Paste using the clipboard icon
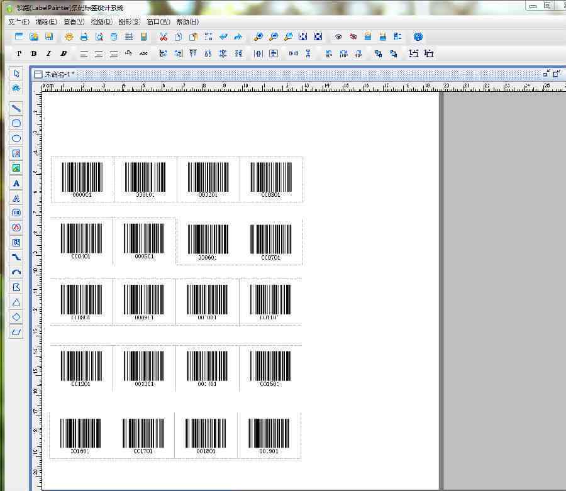The width and height of the screenshot is (566, 491). click(194, 36)
